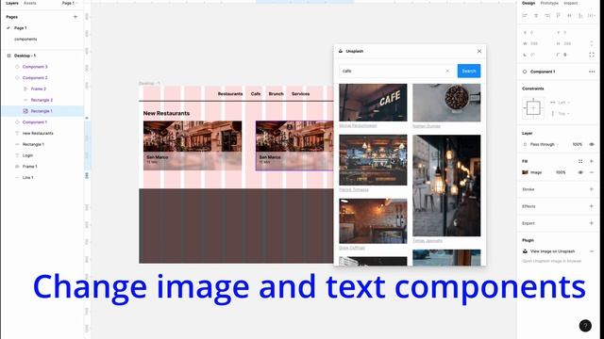This screenshot has width=604, height=339.
Task: Select the CAFE sign photo thumbnail
Action: (373, 103)
